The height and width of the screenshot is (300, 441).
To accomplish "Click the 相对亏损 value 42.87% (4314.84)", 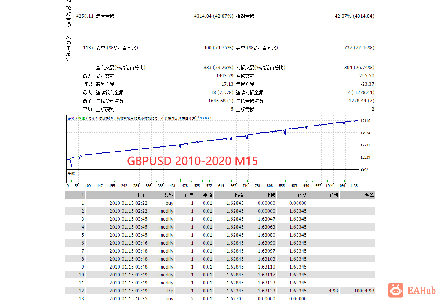I will coord(354,16).
